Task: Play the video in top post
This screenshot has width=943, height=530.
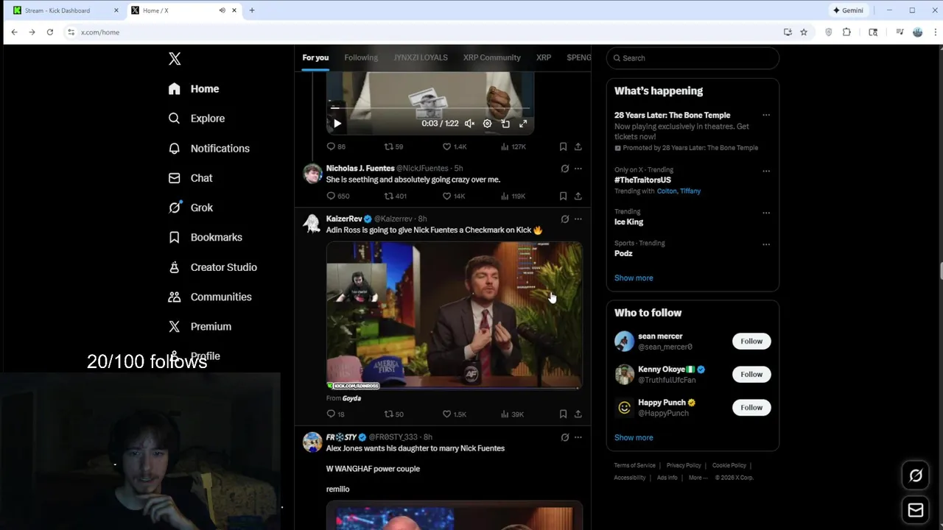Action: pos(337,124)
